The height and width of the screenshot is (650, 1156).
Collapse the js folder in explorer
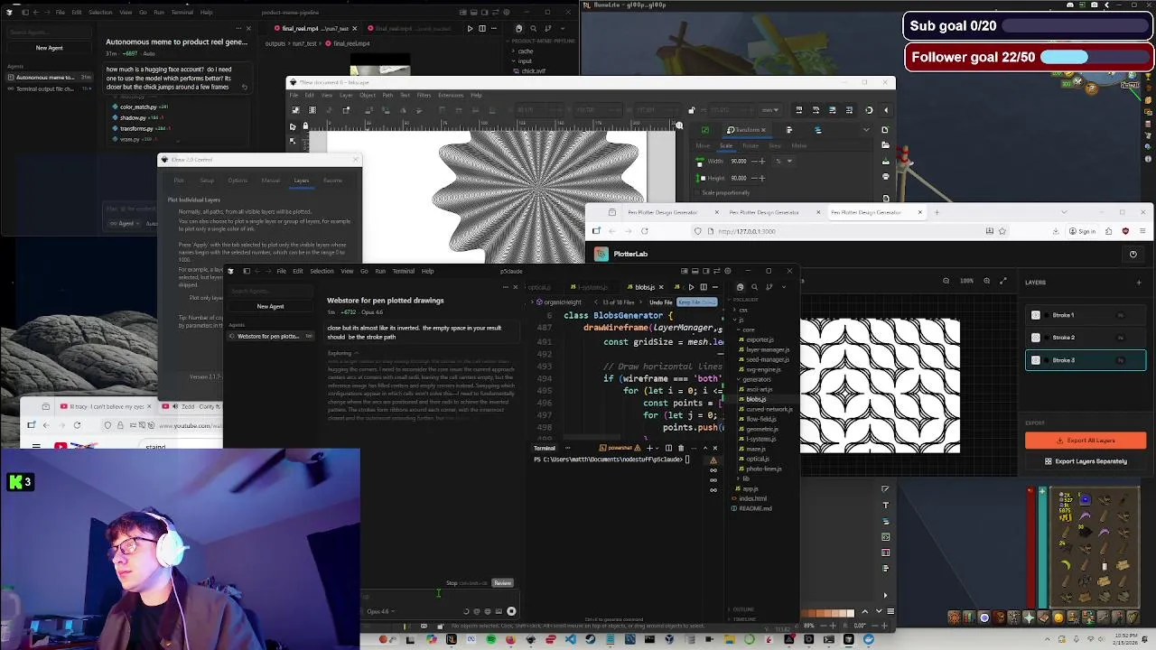pos(741,320)
